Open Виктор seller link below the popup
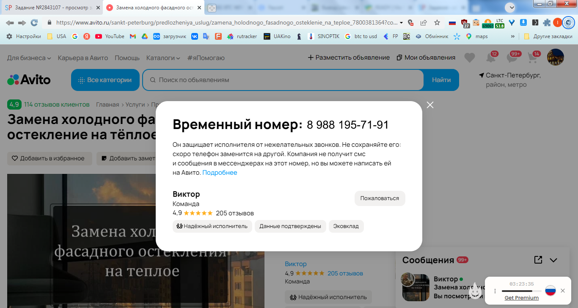578x308 pixels. pos(296,264)
